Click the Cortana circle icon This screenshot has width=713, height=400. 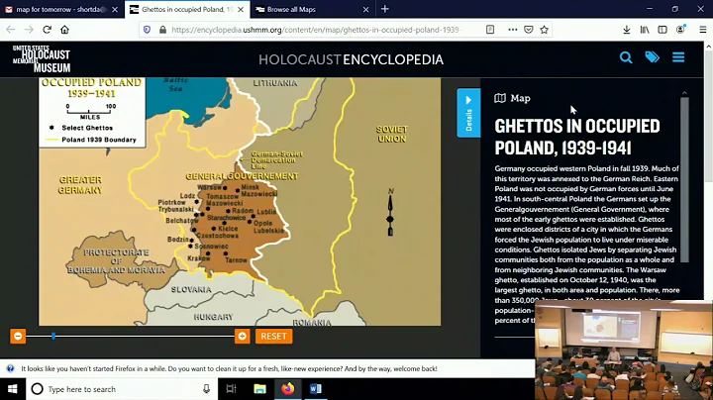click(x=38, y=389)
